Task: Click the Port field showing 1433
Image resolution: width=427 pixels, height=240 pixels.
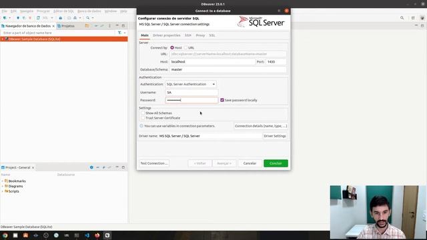Action: pyautogui.click(x=276, y=62)
